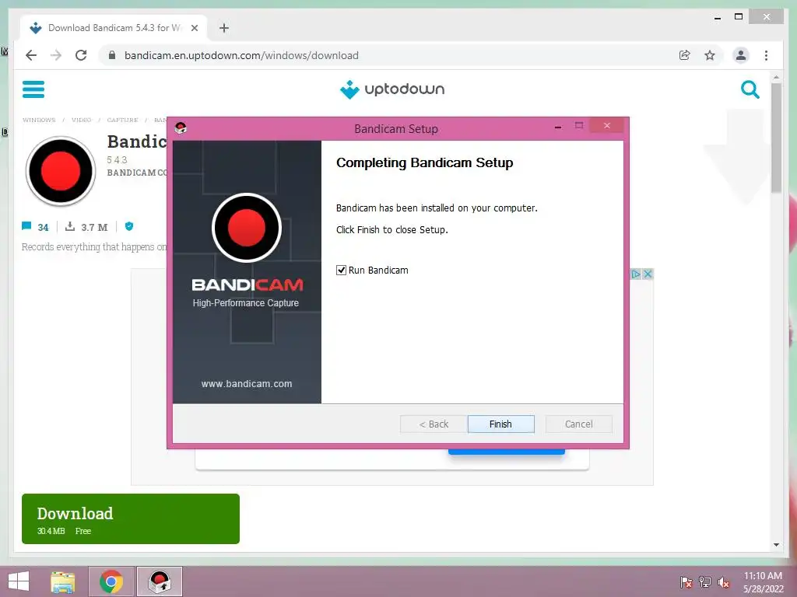This screenshot has width=797, height=597.
Task: Click the Cancel button in Setup dialog
Action: [x=578, y=424]
